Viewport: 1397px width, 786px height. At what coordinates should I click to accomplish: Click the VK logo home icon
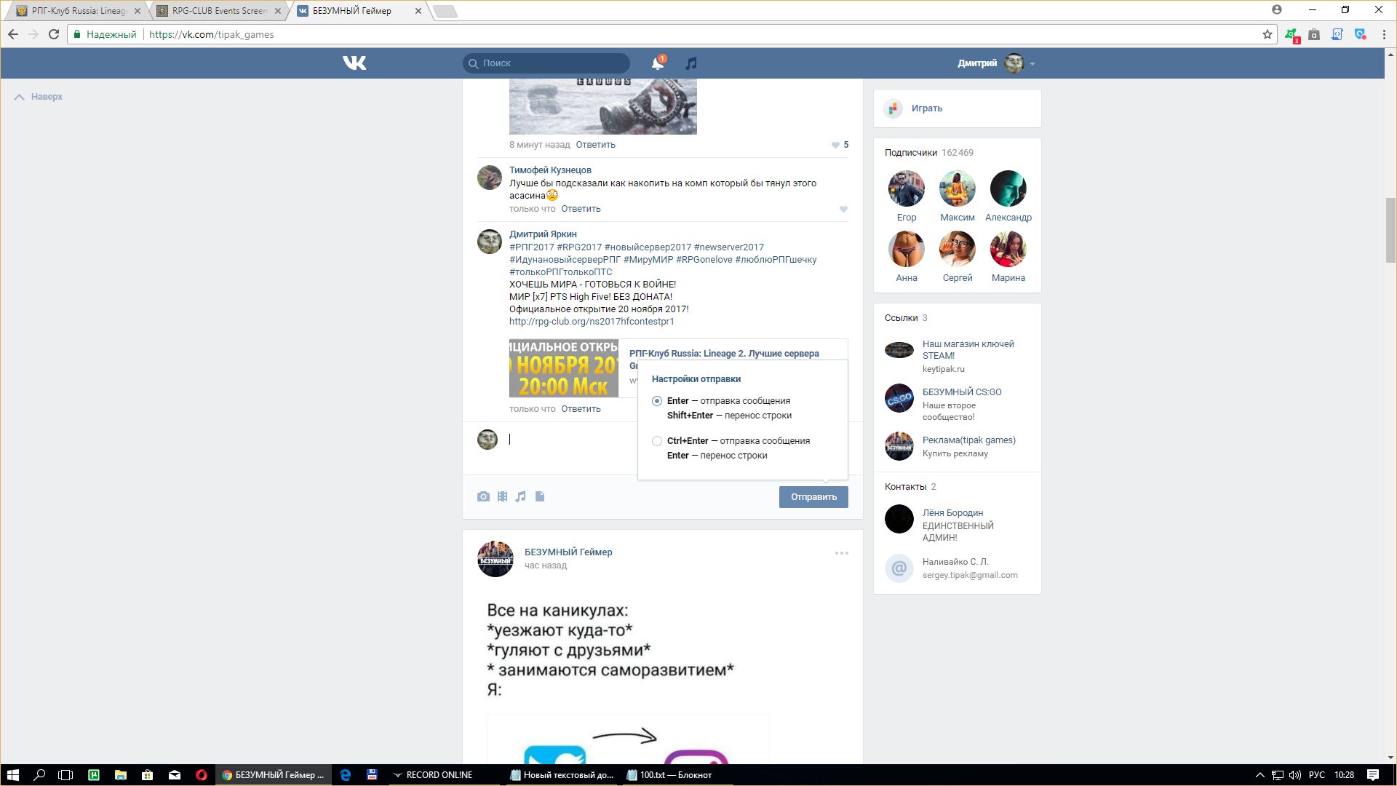pos(354,63)
